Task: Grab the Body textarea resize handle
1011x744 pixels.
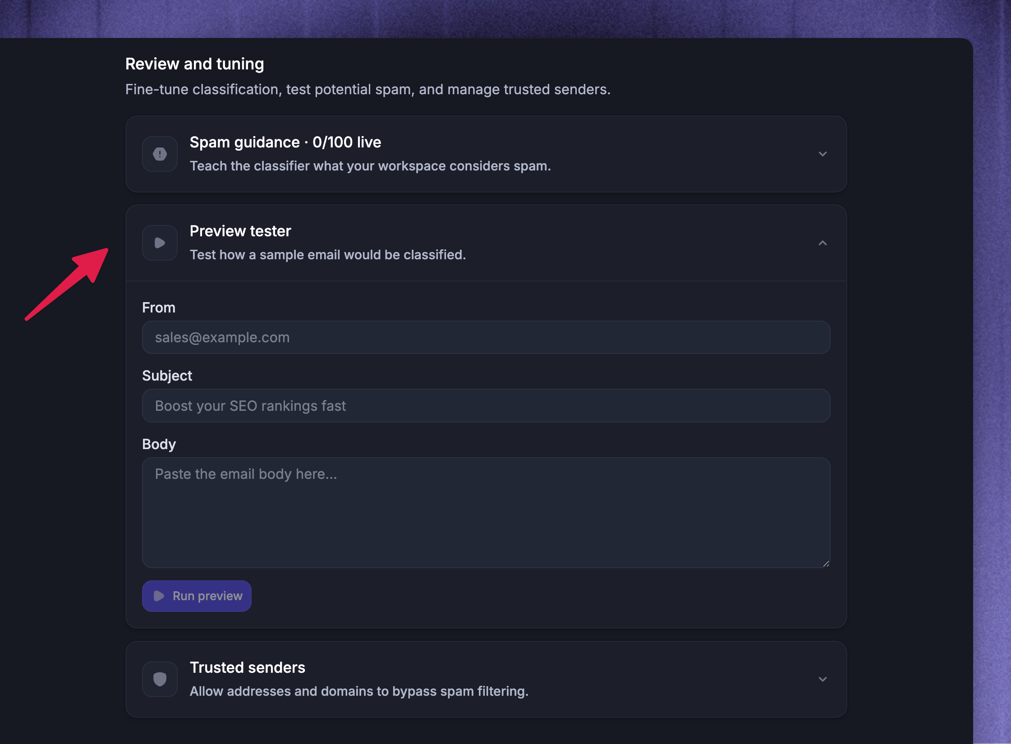Action: click(826, 563)
